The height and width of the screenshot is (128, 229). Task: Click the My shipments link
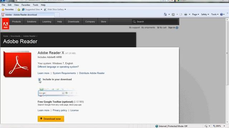tap(148, 27)
